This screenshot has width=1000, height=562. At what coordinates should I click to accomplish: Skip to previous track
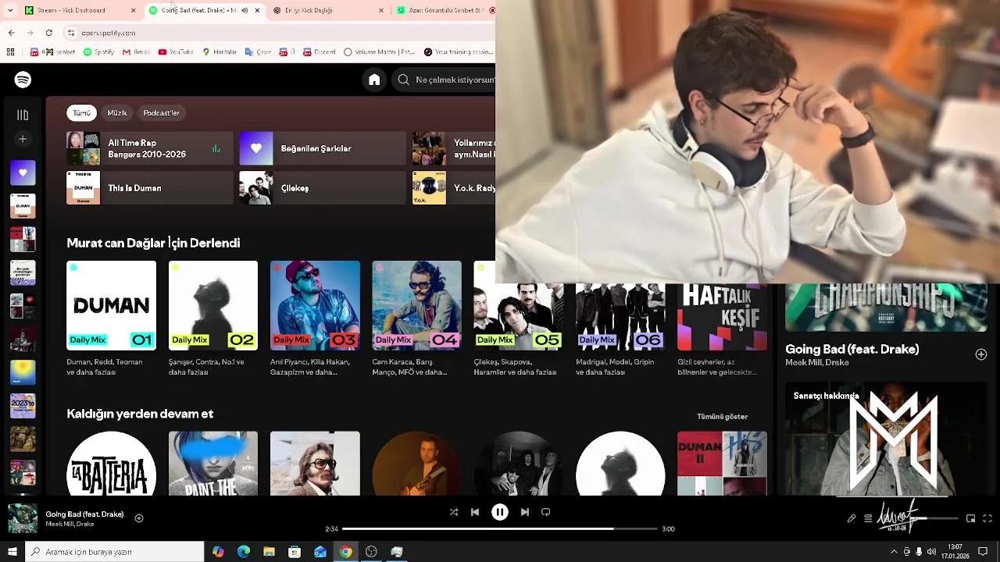[475, 512]
